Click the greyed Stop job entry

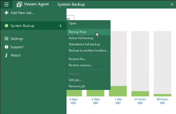click(89, 74)
